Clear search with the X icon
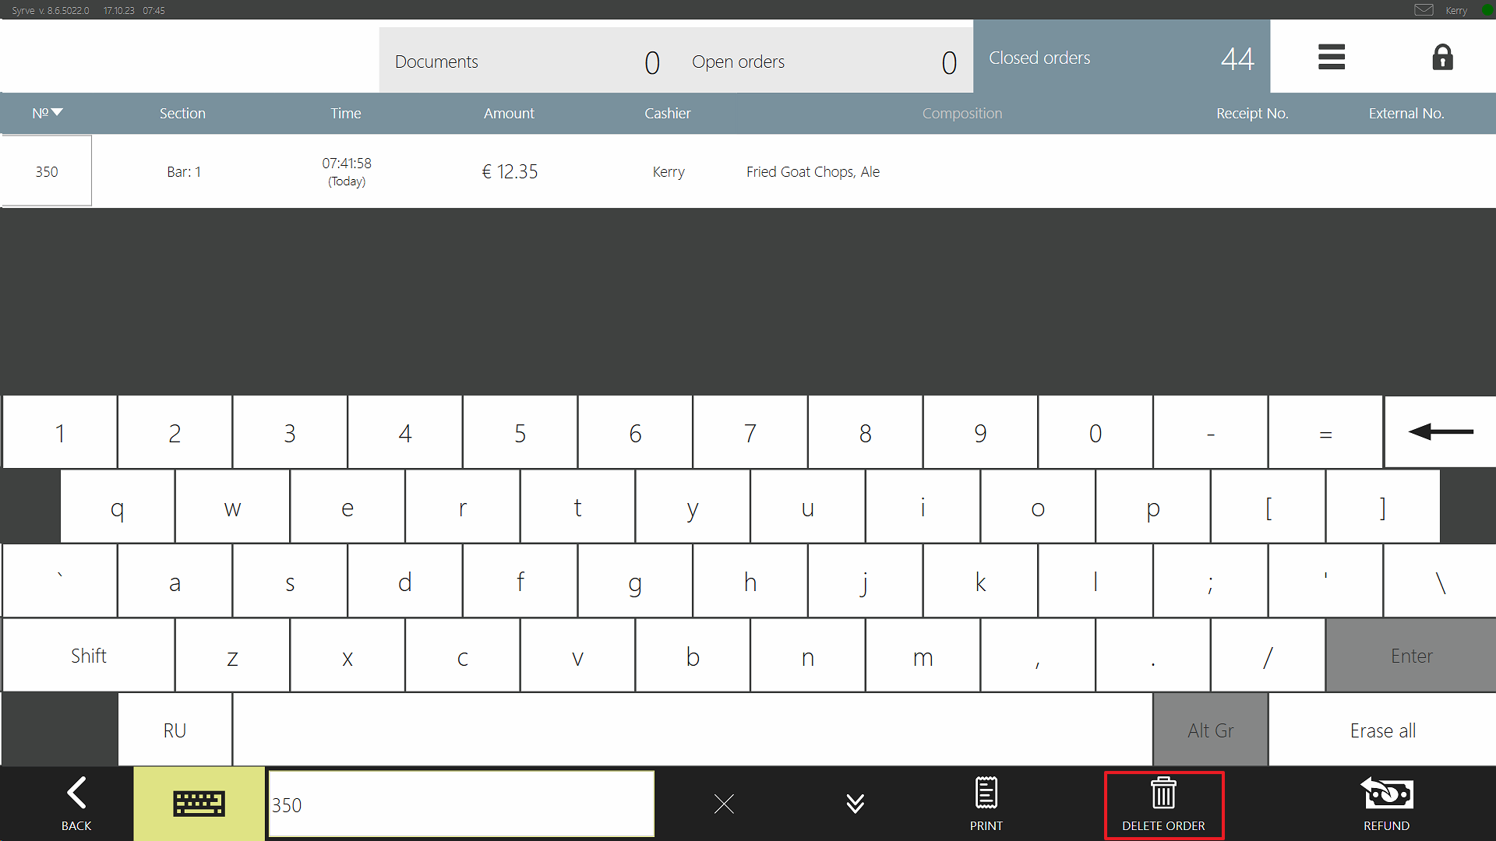Screen dimensions: 1496x841 click(724, 804)
